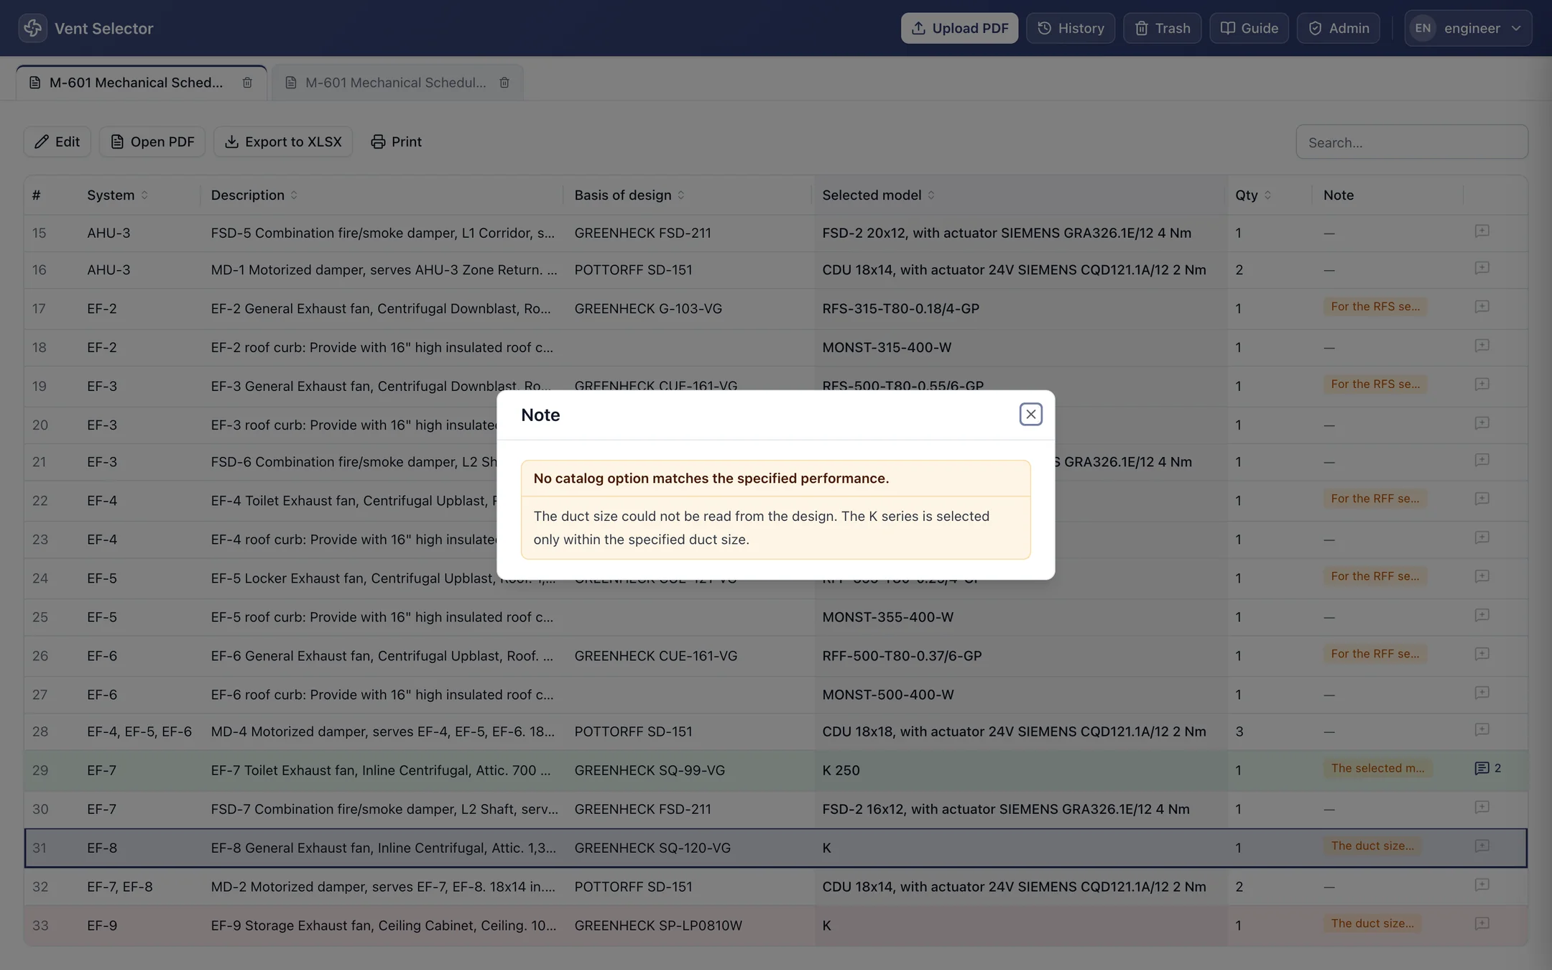Add a note to row 31
1552x970 pixels.
click(x=1482, y=846)
